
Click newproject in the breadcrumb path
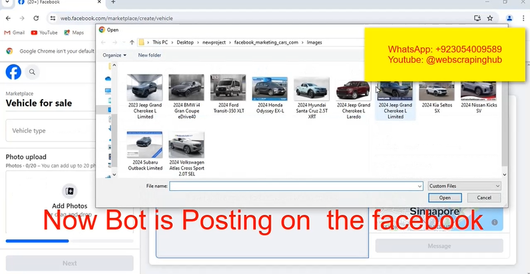pos(214,43)
